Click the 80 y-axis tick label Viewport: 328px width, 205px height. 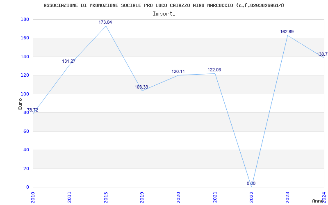pyautogui.click(x=26, y=112)
